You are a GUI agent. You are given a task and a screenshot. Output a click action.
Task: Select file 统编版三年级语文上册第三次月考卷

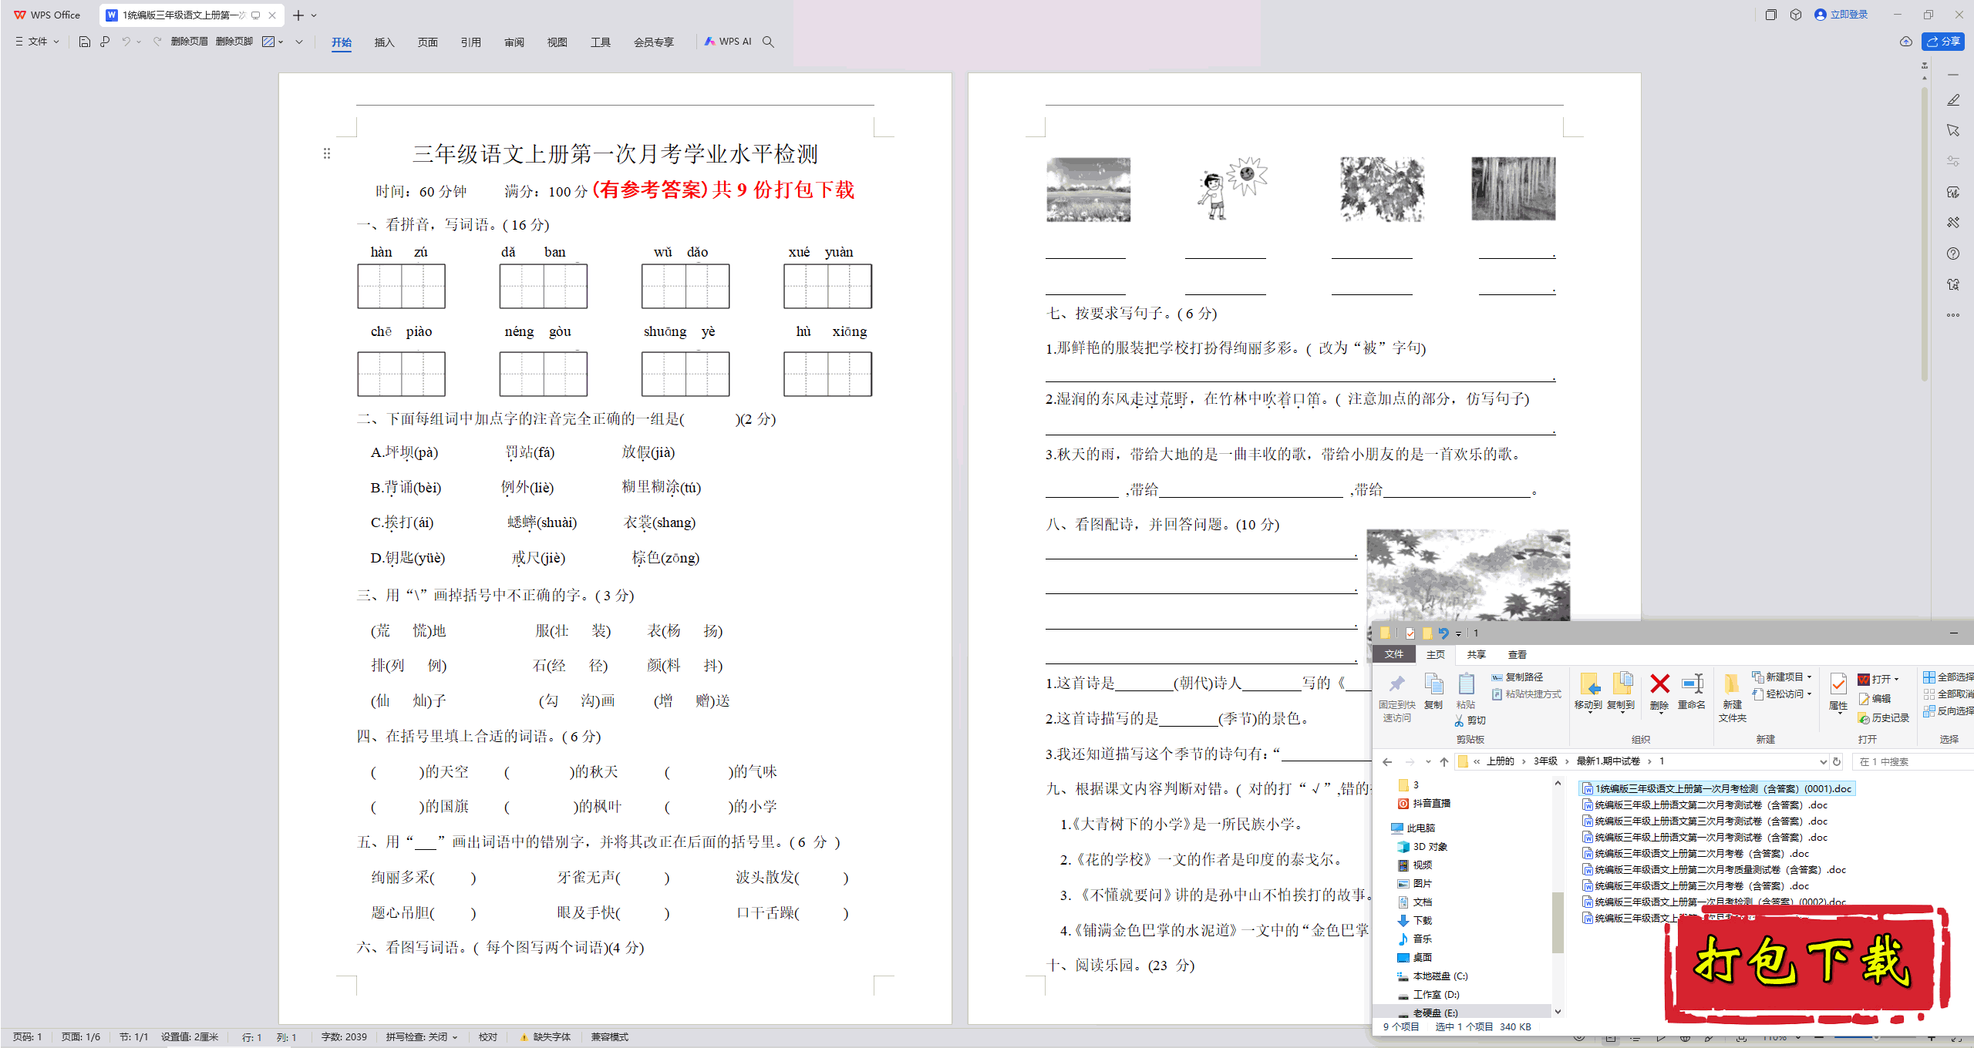point(1696,885)
